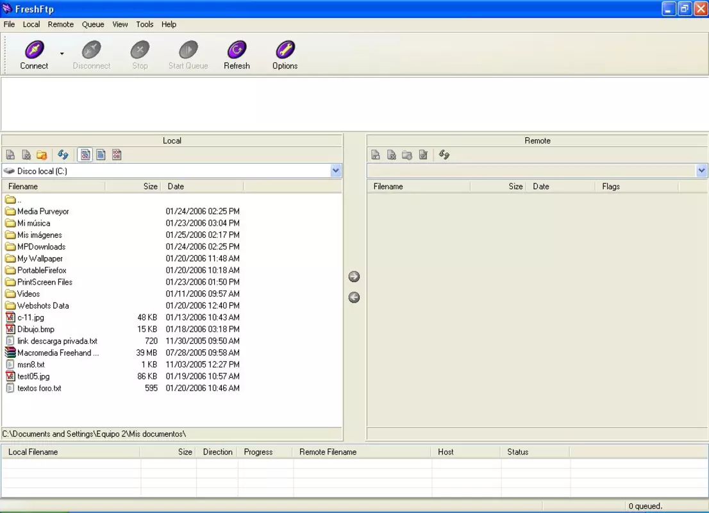
Task: Click the Refresh toolbar icon
Action: point(237,55)
